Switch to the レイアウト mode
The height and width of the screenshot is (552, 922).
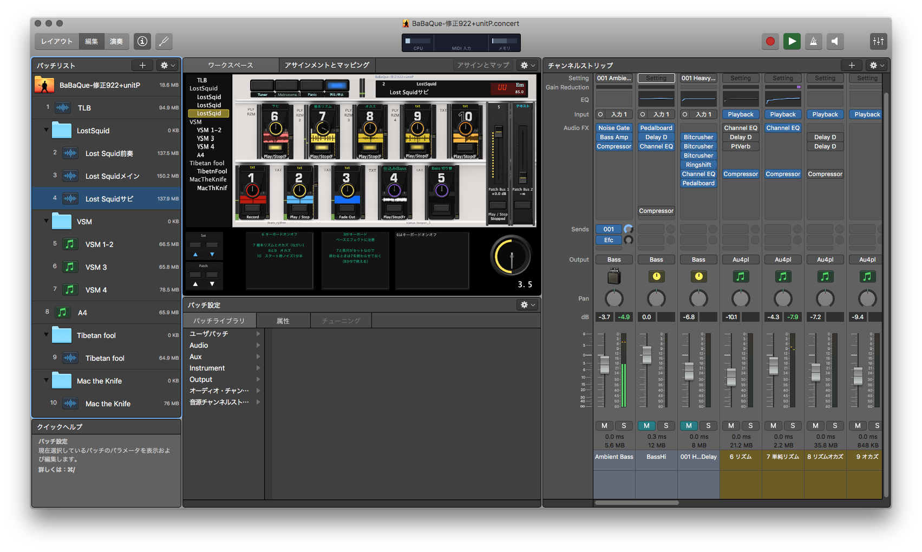click(57, 41)
